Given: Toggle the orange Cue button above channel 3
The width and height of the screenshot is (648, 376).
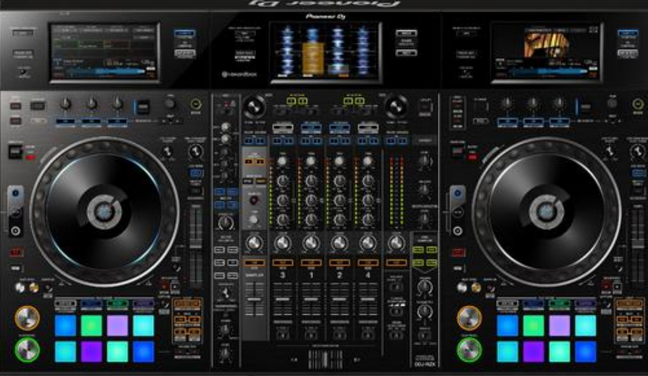Looking at the screenshot, I should (x=282, y=263).
